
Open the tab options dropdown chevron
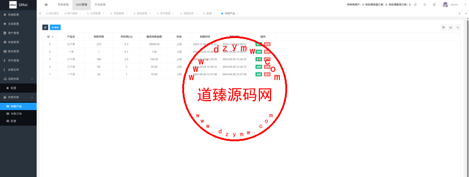466,13
